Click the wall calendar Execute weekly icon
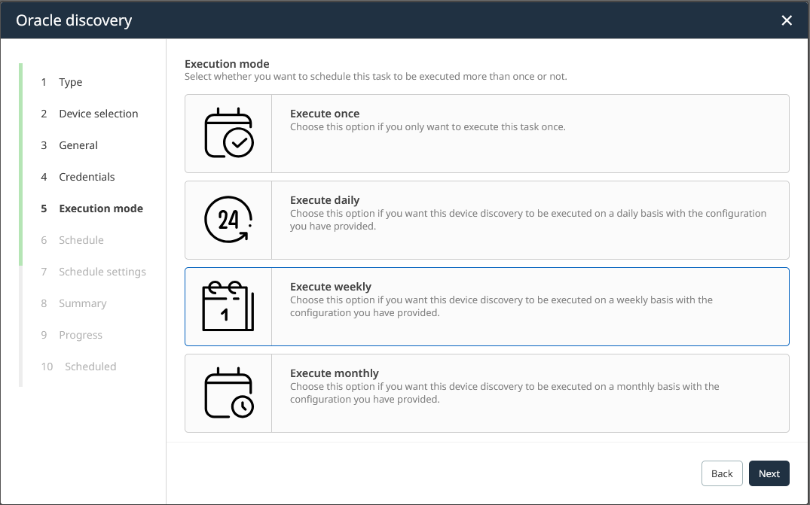This screenshot has width=810, height=505. pyautogui.click(x=228, y=306)
